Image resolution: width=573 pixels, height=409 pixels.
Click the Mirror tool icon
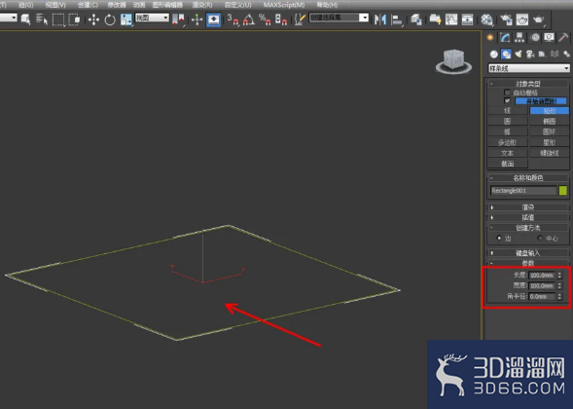tap(380, 19)
